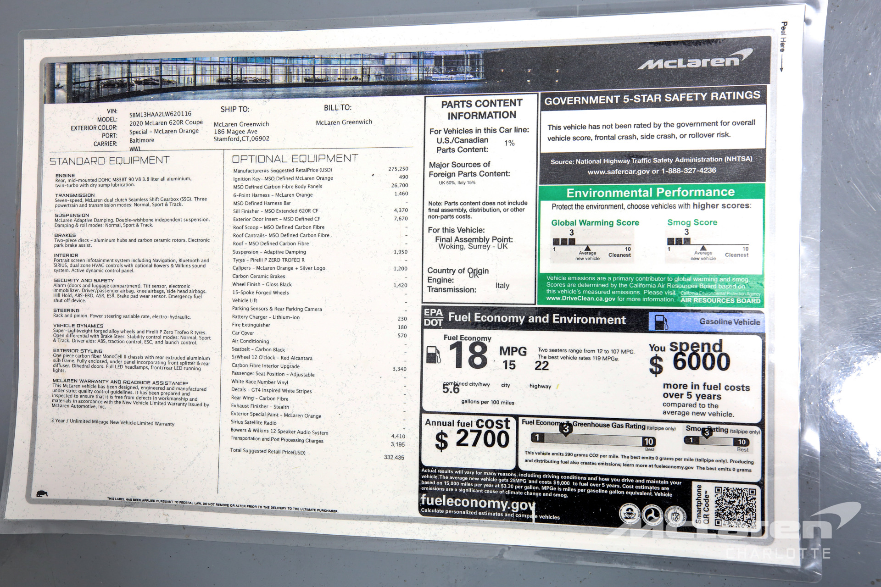This screenshot has width=881, height=587.
Task: Click the '$6000' fuel cost figure
Action: [x=690, y=363]
